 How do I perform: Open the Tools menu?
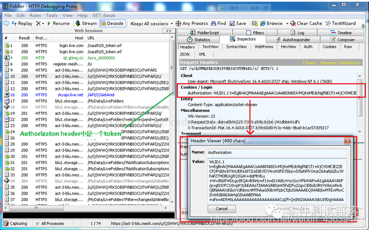point(52,15)
